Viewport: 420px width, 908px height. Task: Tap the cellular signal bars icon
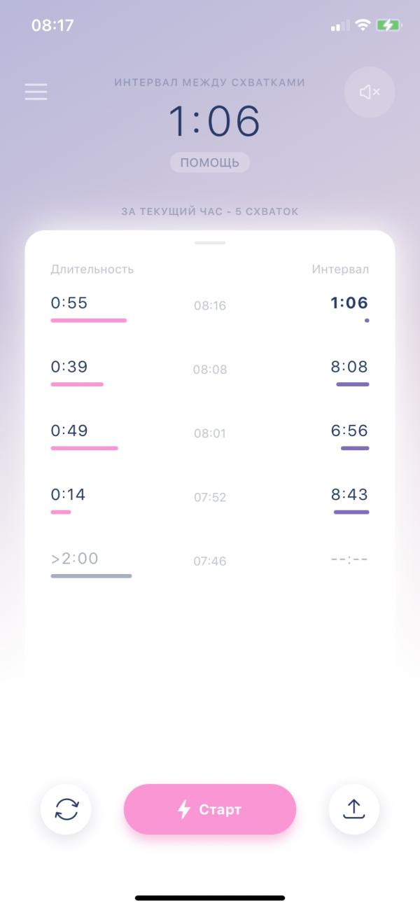tap(340, 26)
